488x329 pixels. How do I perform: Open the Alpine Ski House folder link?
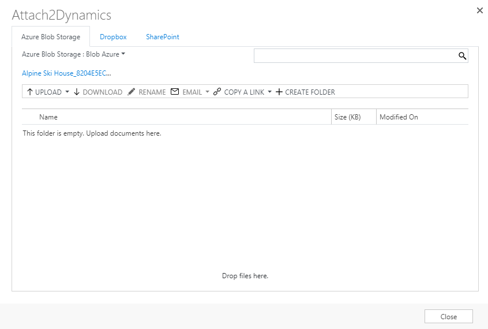(66, 73)
